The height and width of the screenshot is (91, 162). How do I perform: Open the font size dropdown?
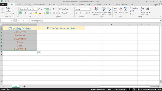click(x=36, y=9)
